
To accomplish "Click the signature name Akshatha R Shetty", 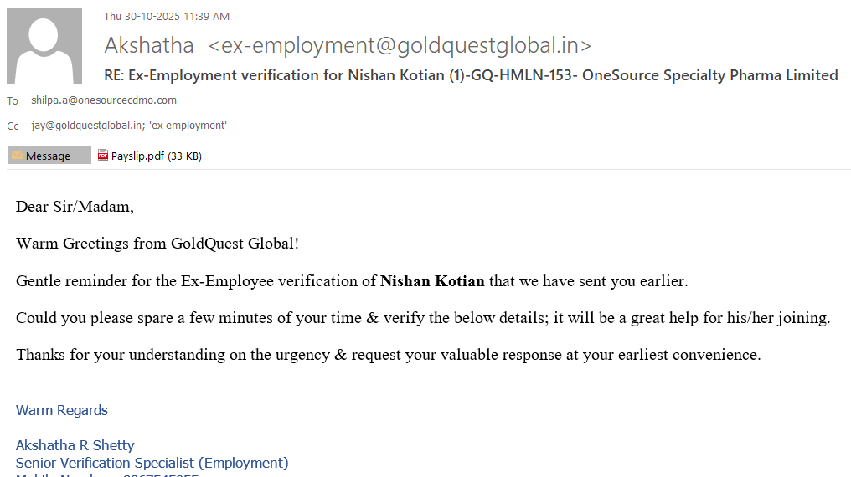I will coord(75,445).
